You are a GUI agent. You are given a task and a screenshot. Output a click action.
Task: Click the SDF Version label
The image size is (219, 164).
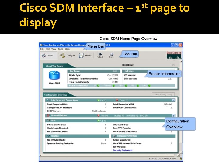[x=119, y=147]
